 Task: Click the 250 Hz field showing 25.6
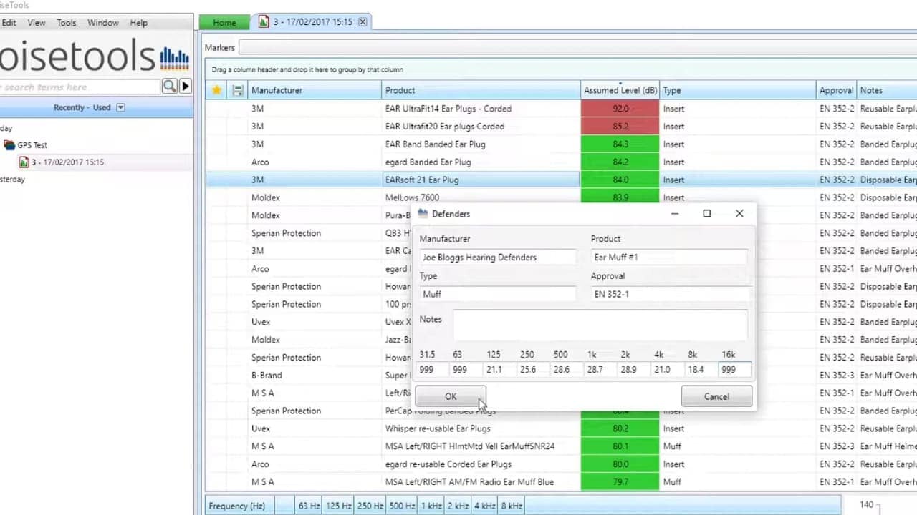(533, 370)
